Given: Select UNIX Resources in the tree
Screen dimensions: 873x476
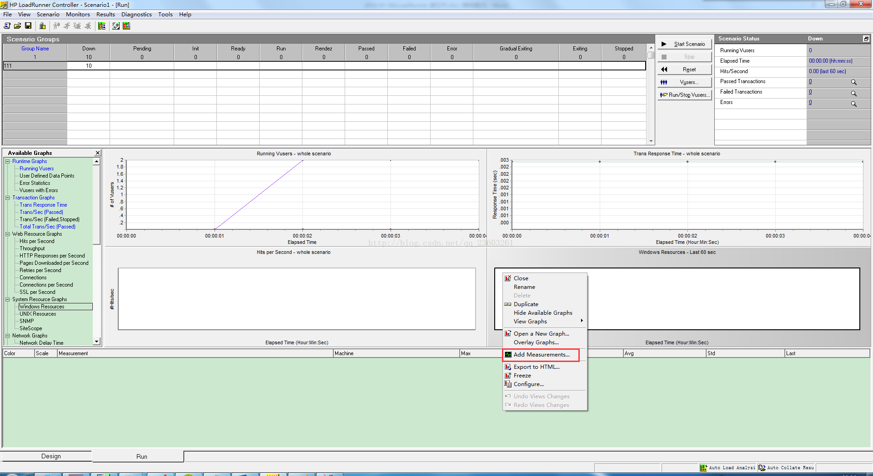Looking at the screenshot, I should (38, 314).
